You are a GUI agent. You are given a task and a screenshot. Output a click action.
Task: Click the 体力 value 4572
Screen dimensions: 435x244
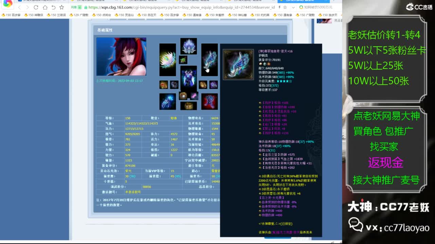click(174, 134)
